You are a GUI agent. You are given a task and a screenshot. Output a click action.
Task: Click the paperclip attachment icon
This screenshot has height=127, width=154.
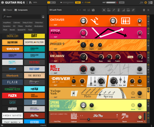point(133,10)
